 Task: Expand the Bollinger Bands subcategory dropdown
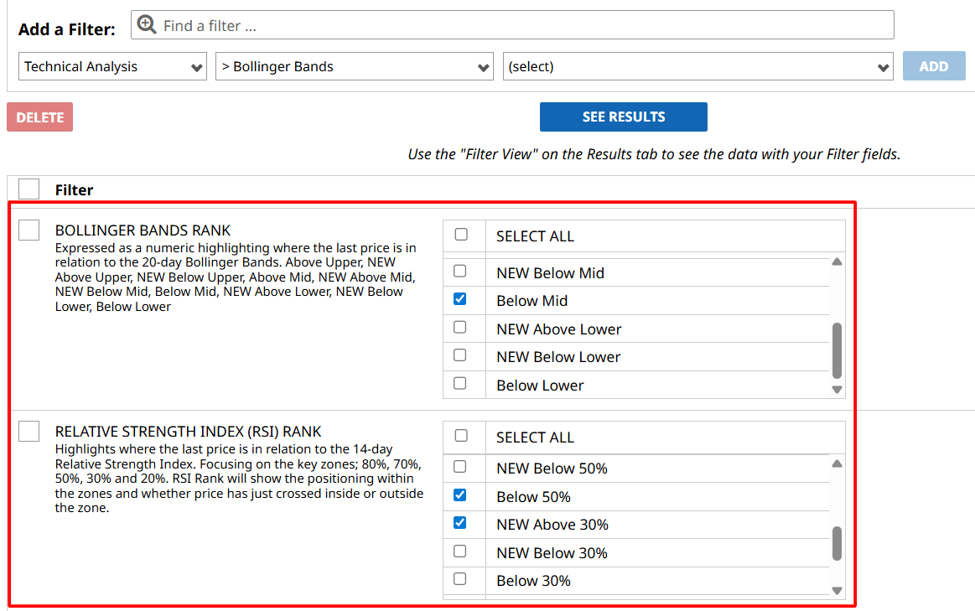pos(354,67)
